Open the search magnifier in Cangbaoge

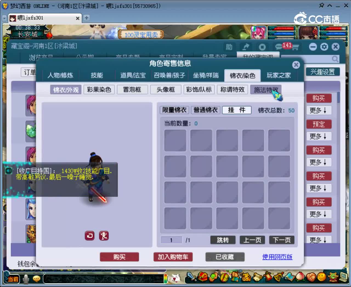[x=335, y=59]
